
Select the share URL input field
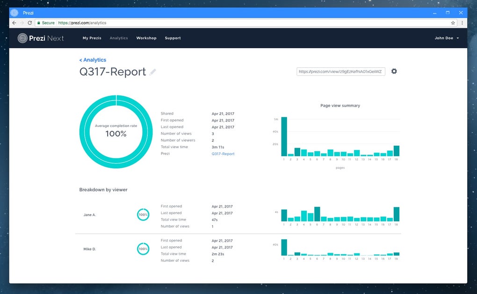point(341,72)
